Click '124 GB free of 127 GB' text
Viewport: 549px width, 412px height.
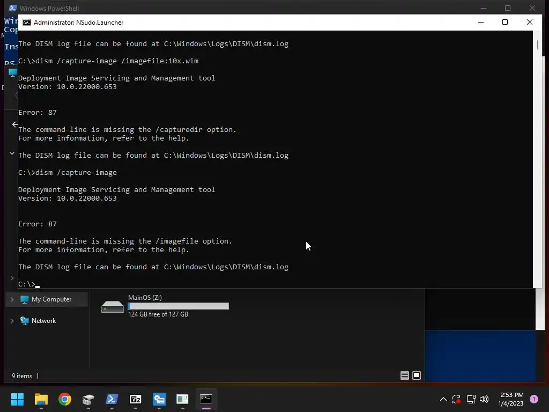click(158, 314)
